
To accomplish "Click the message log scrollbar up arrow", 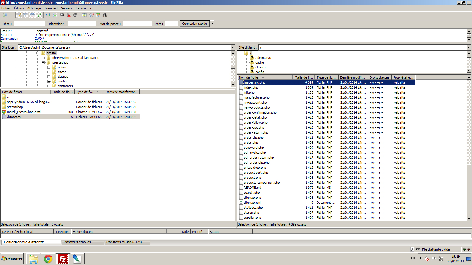I will point(469,31).
